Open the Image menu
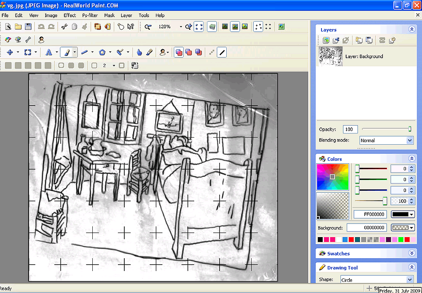422x293 pixels. pos(51,15)
